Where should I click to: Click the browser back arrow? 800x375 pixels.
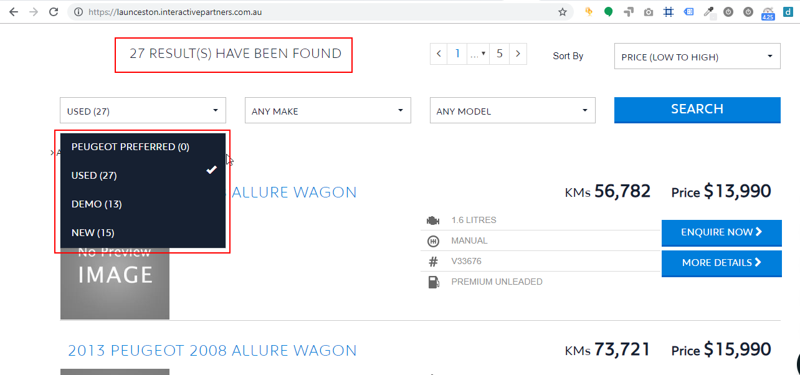point(13,12)
